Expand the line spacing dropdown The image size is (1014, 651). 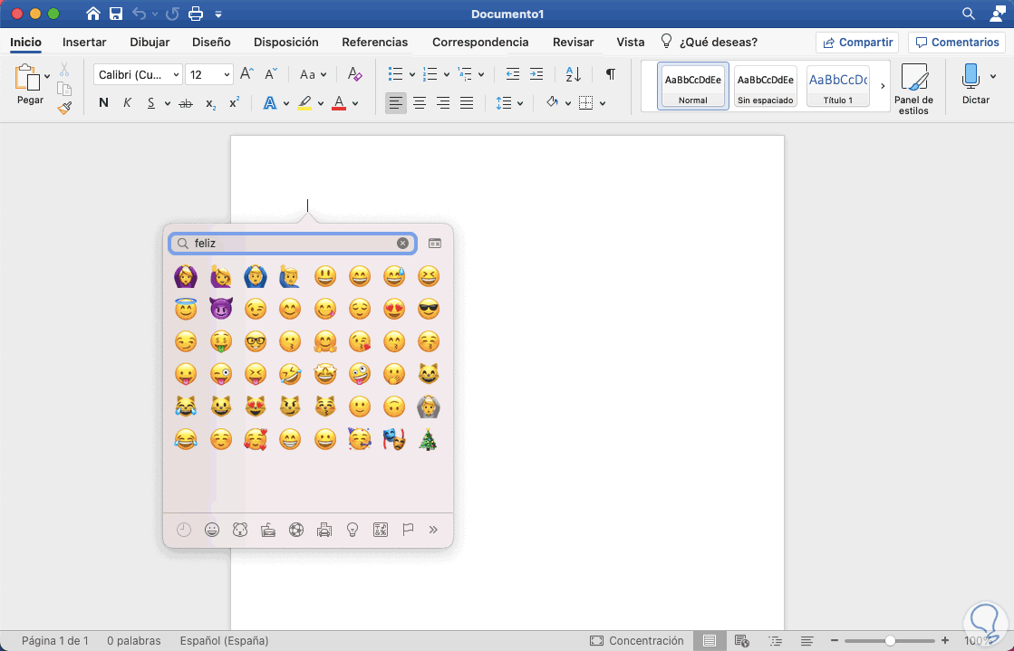click(520, 103)
